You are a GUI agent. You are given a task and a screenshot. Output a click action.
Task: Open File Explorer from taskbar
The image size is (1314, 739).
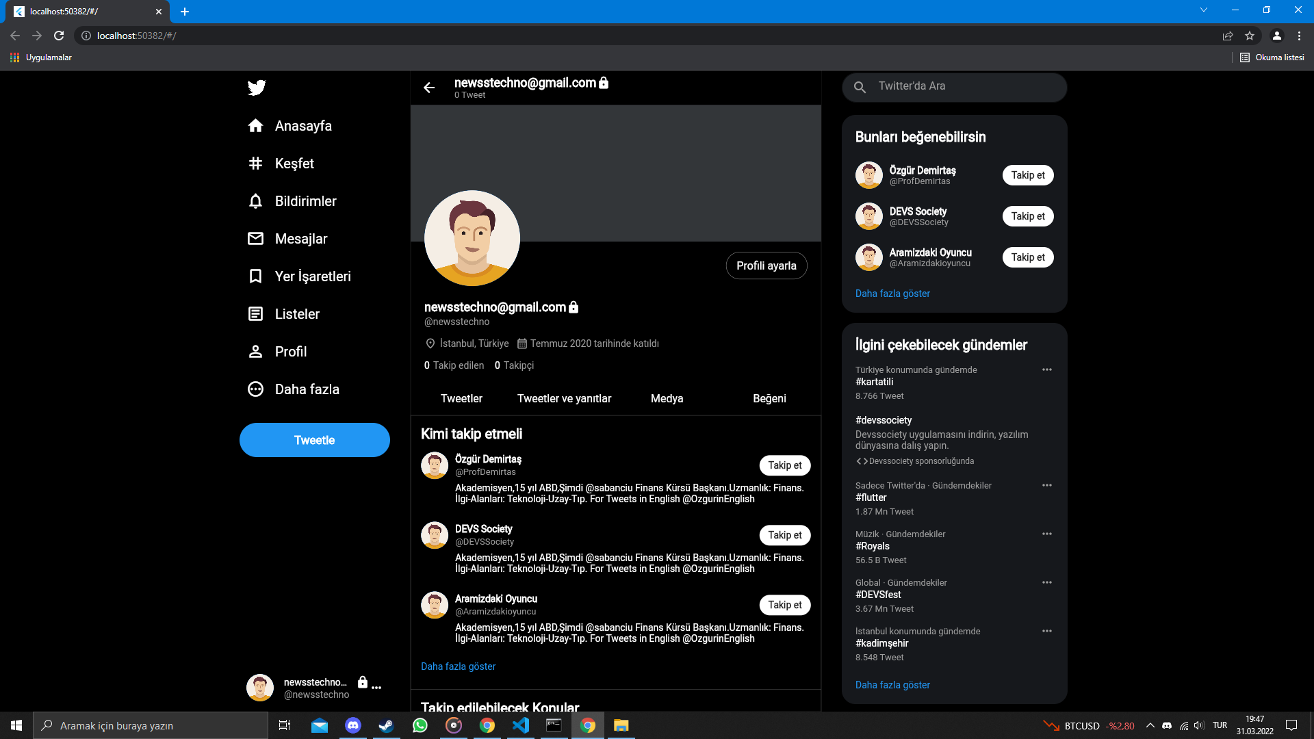coord(621,725)
